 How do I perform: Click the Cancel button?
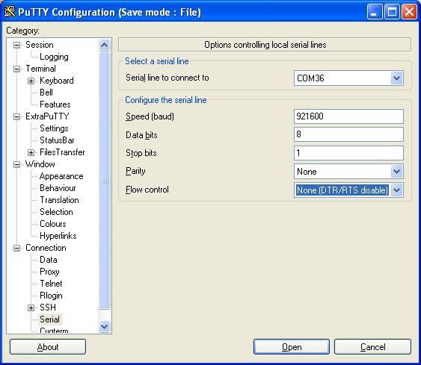372,347
